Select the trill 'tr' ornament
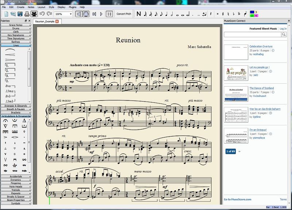 pyautogui.click(x=15, y=165)
